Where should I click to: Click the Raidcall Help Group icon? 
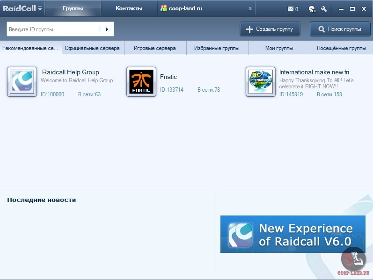[22, 82]
